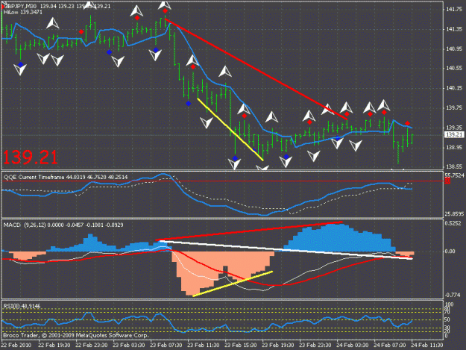466x350 pixels.
Task: Click the 0.00 MACD zero level value
Action: tap(450, 251)
